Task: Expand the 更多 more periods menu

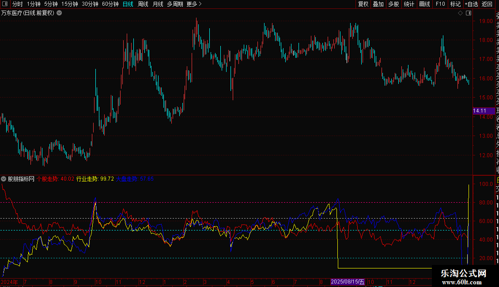Action: click(x=194, y=4)
